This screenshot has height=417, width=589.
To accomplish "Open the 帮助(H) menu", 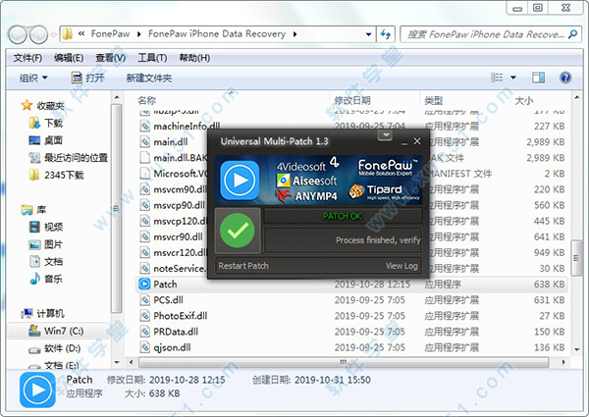I will (194, 58).
